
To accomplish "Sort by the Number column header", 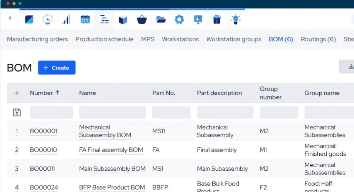I will click(x=45, y=93).
